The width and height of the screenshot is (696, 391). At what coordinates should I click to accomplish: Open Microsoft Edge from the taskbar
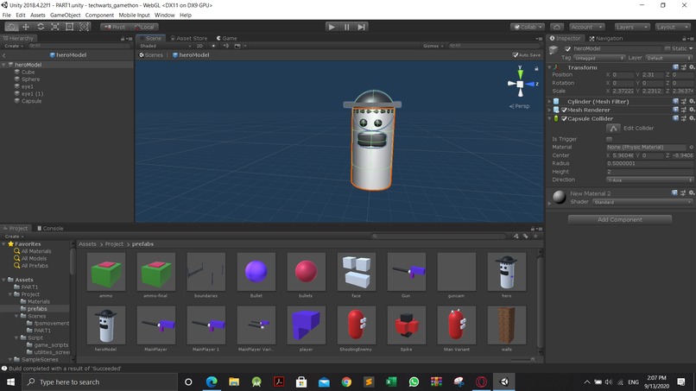click(212, 382)
